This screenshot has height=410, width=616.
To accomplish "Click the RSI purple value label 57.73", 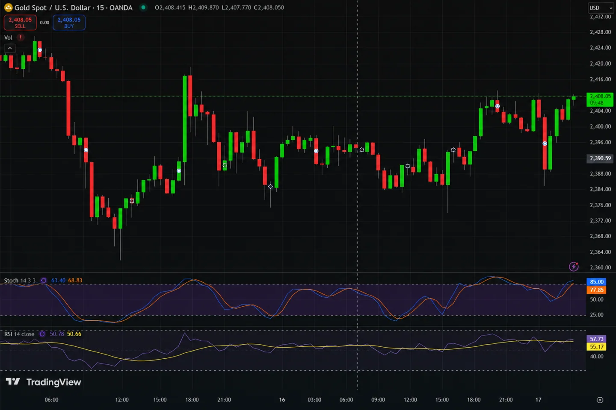I will (597, 339).
